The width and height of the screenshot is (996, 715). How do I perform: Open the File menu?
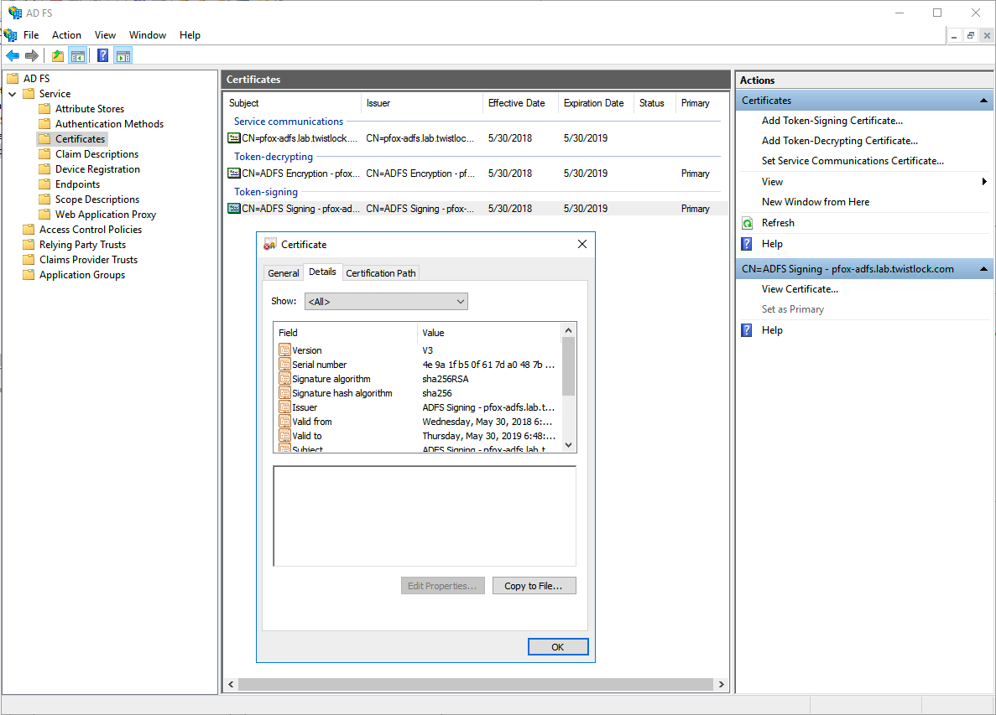31,35
